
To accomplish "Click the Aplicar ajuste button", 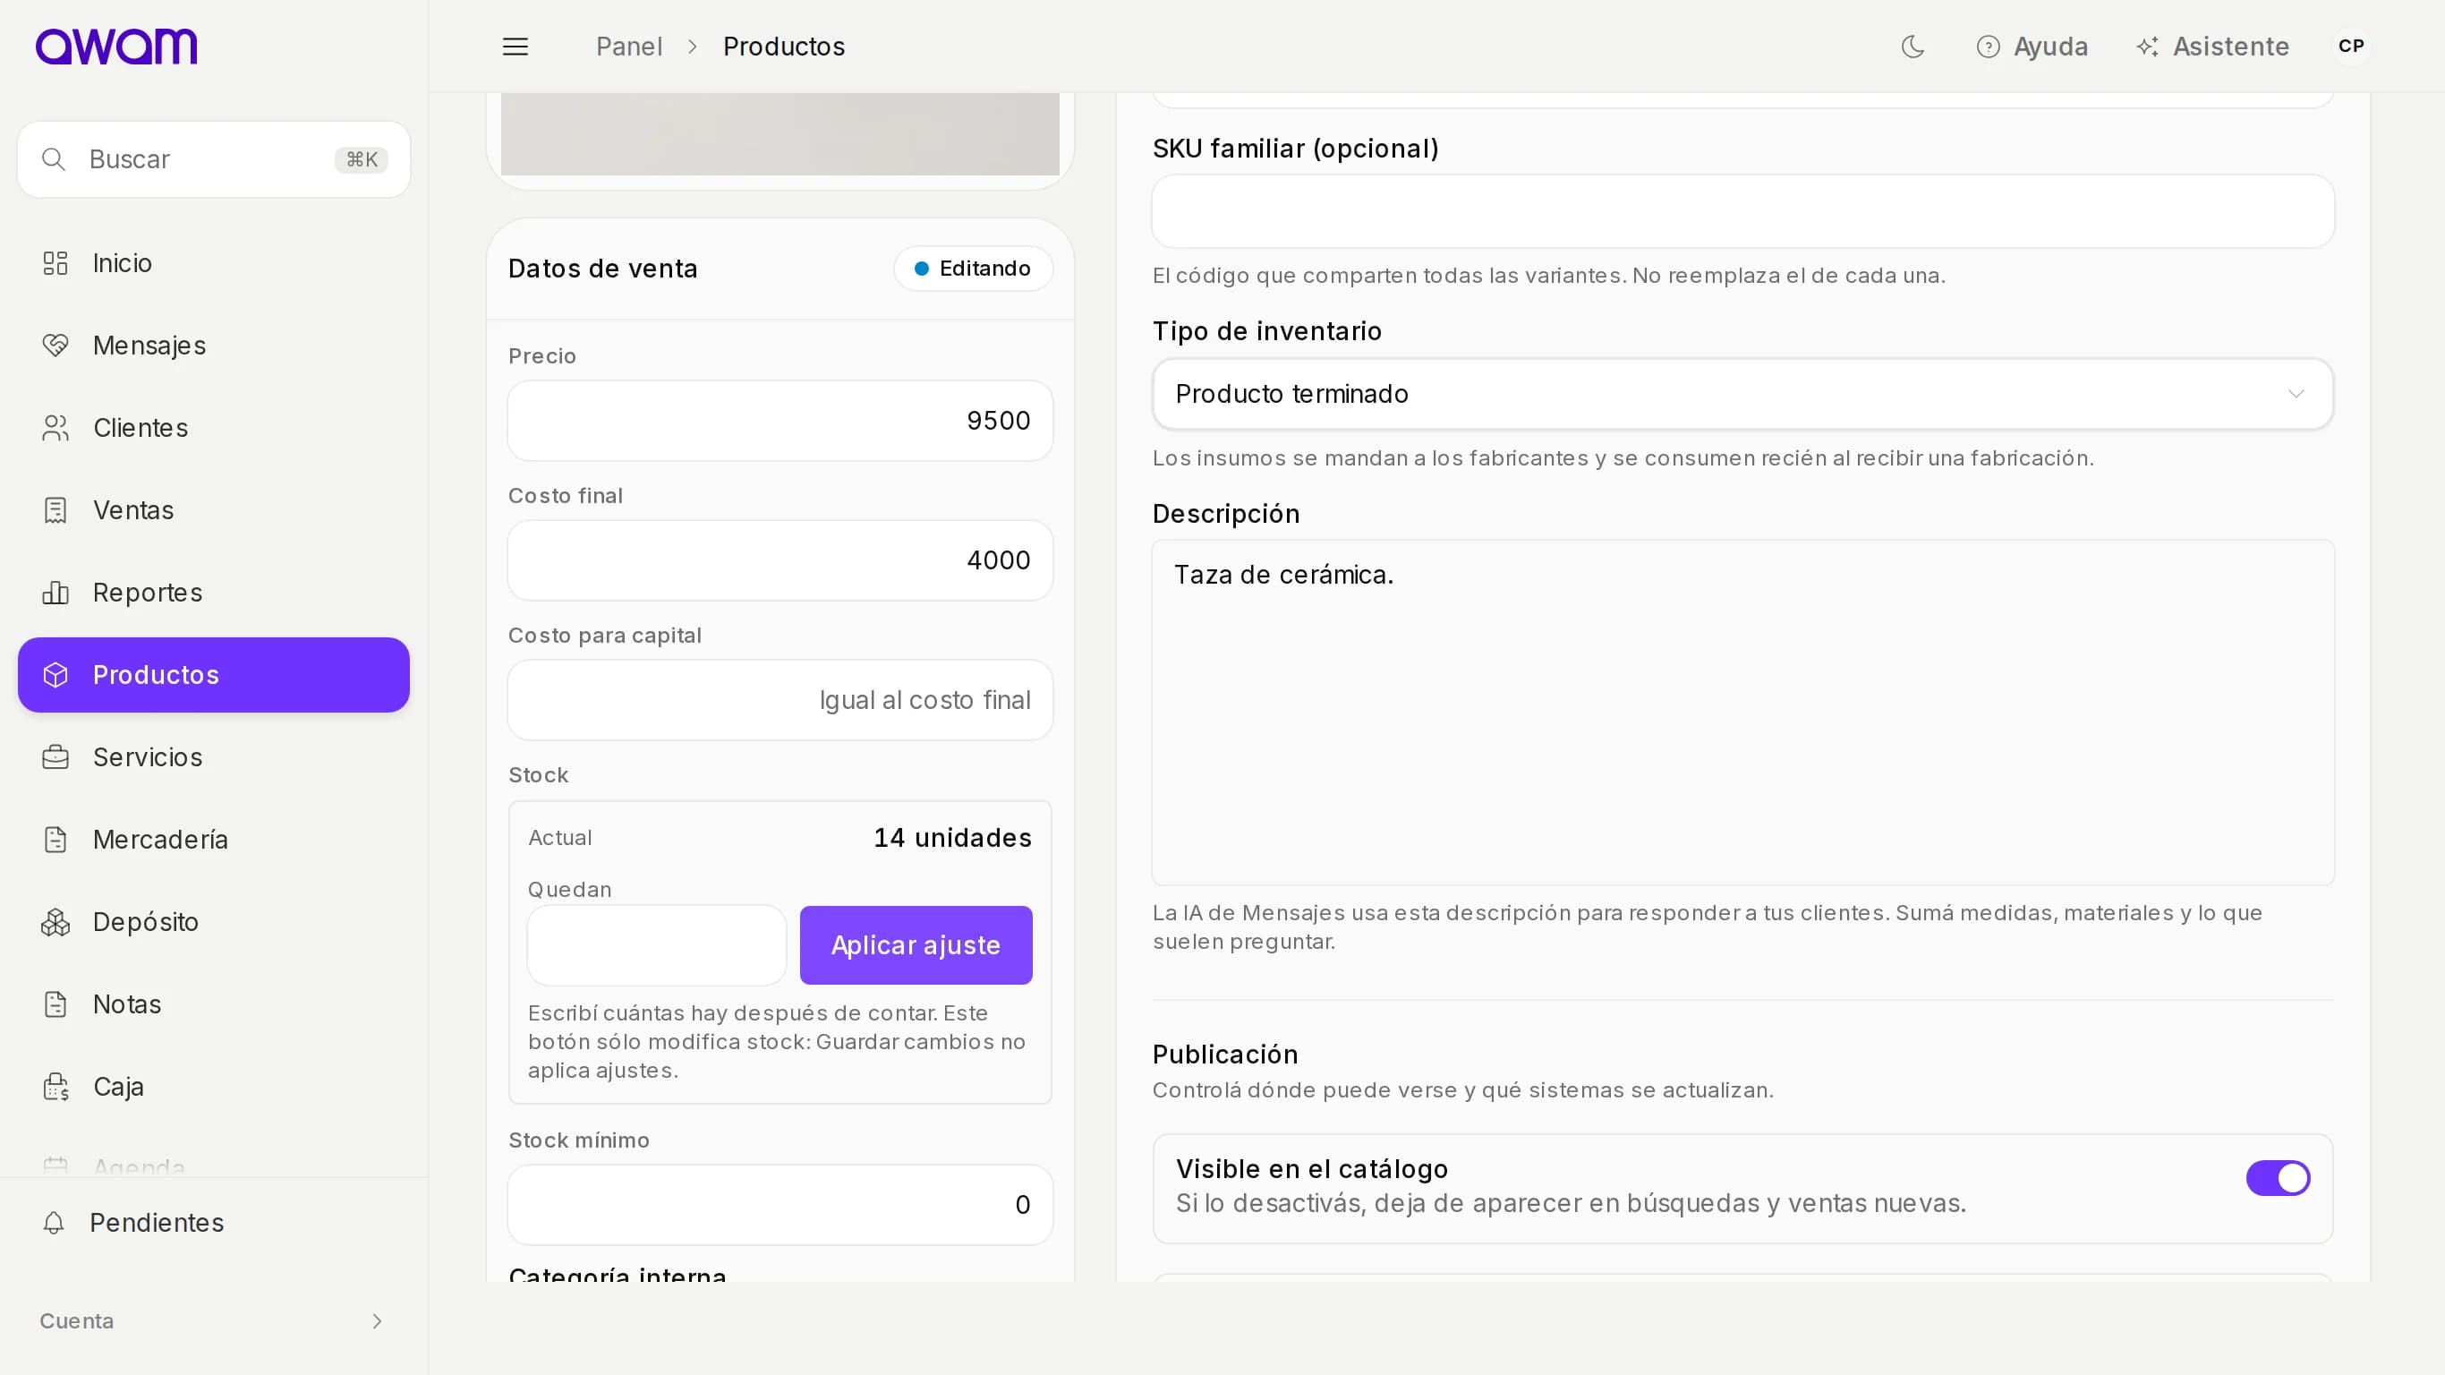I will pos(916,944).
